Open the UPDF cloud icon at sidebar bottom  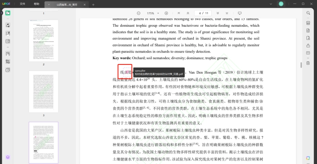click(8, 157)
